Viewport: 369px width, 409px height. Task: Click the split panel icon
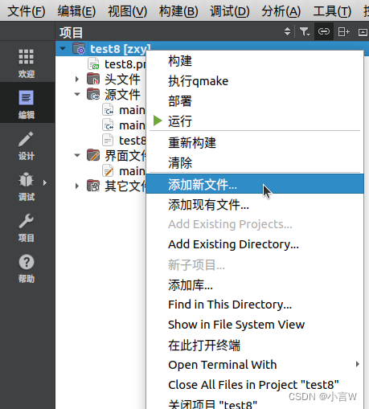coord(343,32)
